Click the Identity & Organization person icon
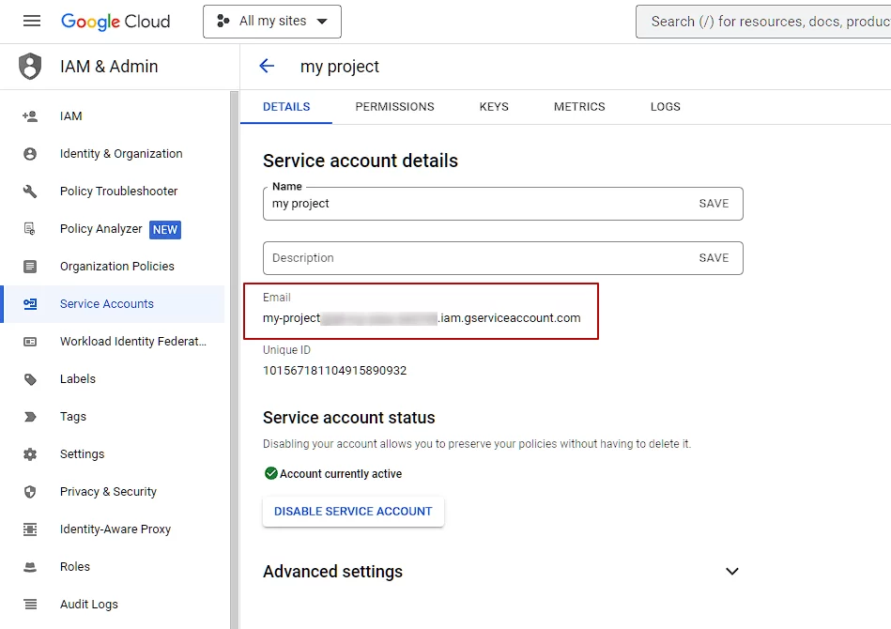This screenshot has height=629, width=891. coord(30,153)
